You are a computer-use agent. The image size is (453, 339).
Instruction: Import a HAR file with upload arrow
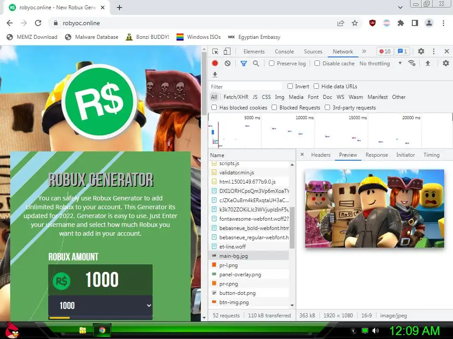click(x=428, y=64)
